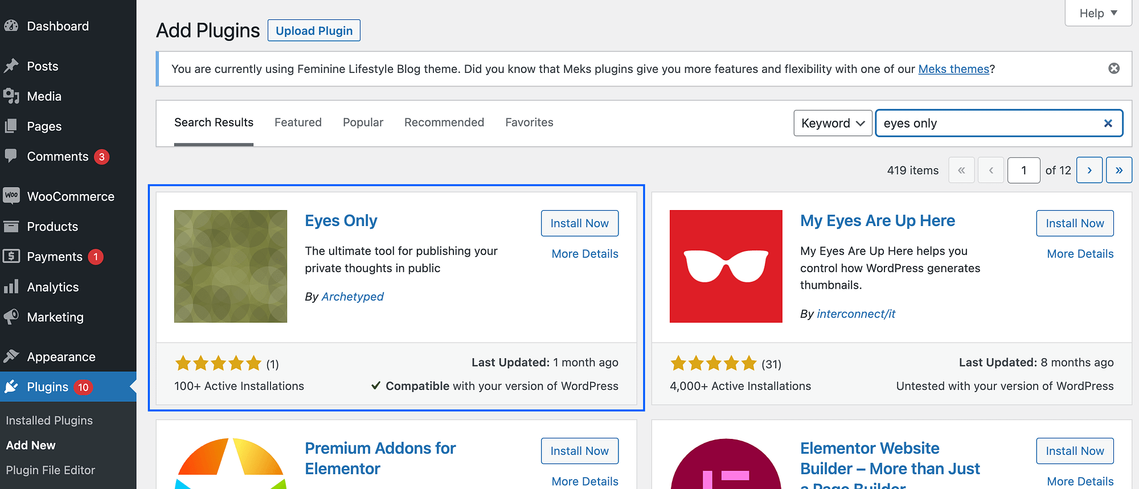Click Eyes Only five-star rating
This screenshot has width=1139, height=489.
pyautogui.click(x=218, y=363)
